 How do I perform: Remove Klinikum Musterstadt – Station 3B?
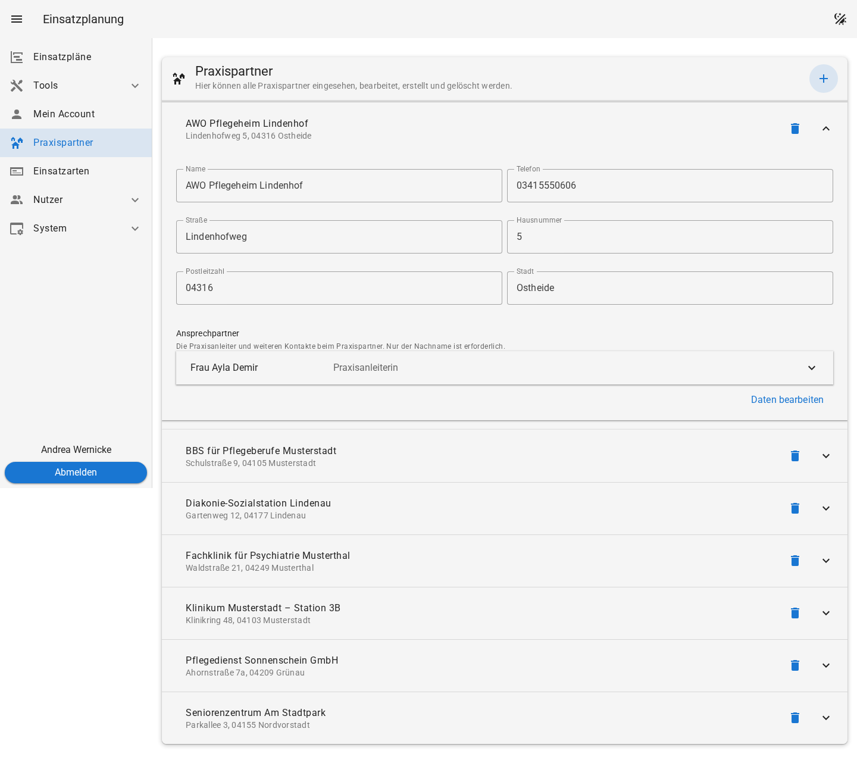click(x=795, y=613)
